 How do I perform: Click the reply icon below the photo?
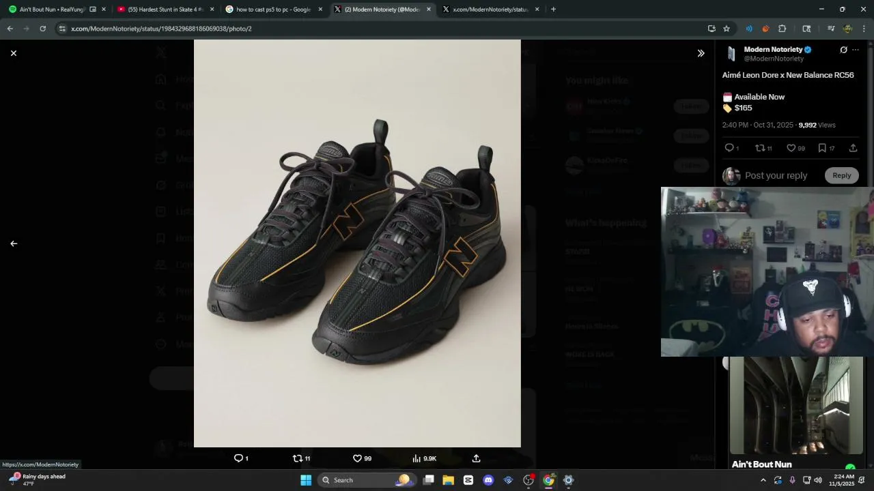pos(239,458)
